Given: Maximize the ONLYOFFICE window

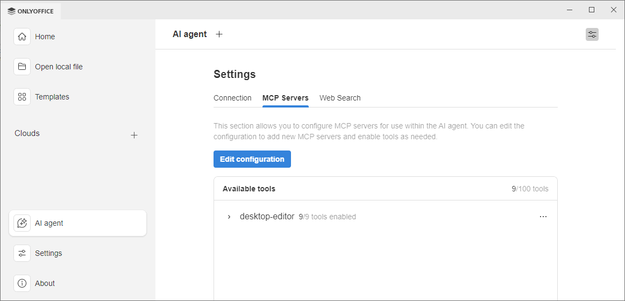Looking at the screenshot, I should click(592, 10).
